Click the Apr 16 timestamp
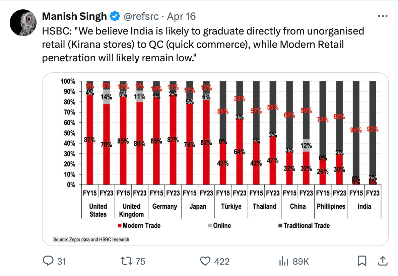This screenshot has height=276, width=398. [181, 16]
